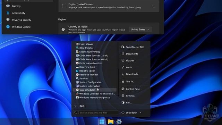Click the Windows Start button on taskbar
This screenshot has width=222, height=125.
click(102, 122)
